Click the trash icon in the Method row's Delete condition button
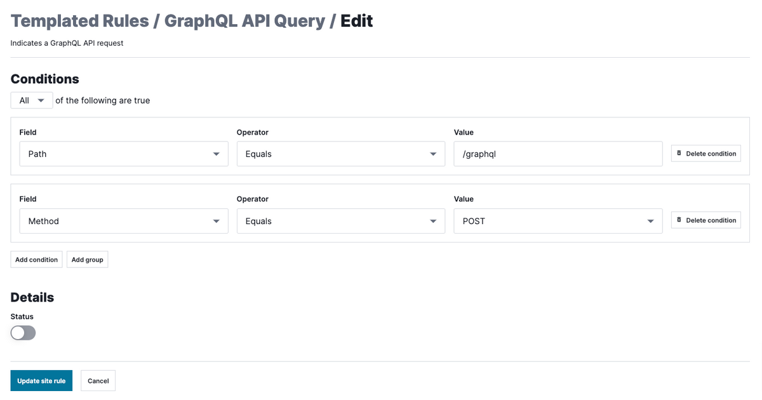The image size is (762, 400). pos(679,220)
